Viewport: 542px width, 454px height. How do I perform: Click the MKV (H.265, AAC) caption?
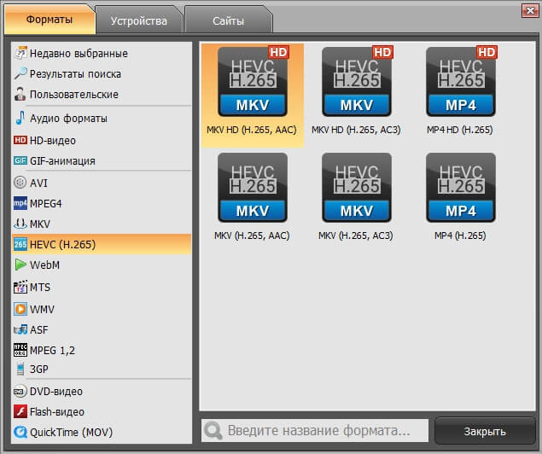(x=252, y=236)
